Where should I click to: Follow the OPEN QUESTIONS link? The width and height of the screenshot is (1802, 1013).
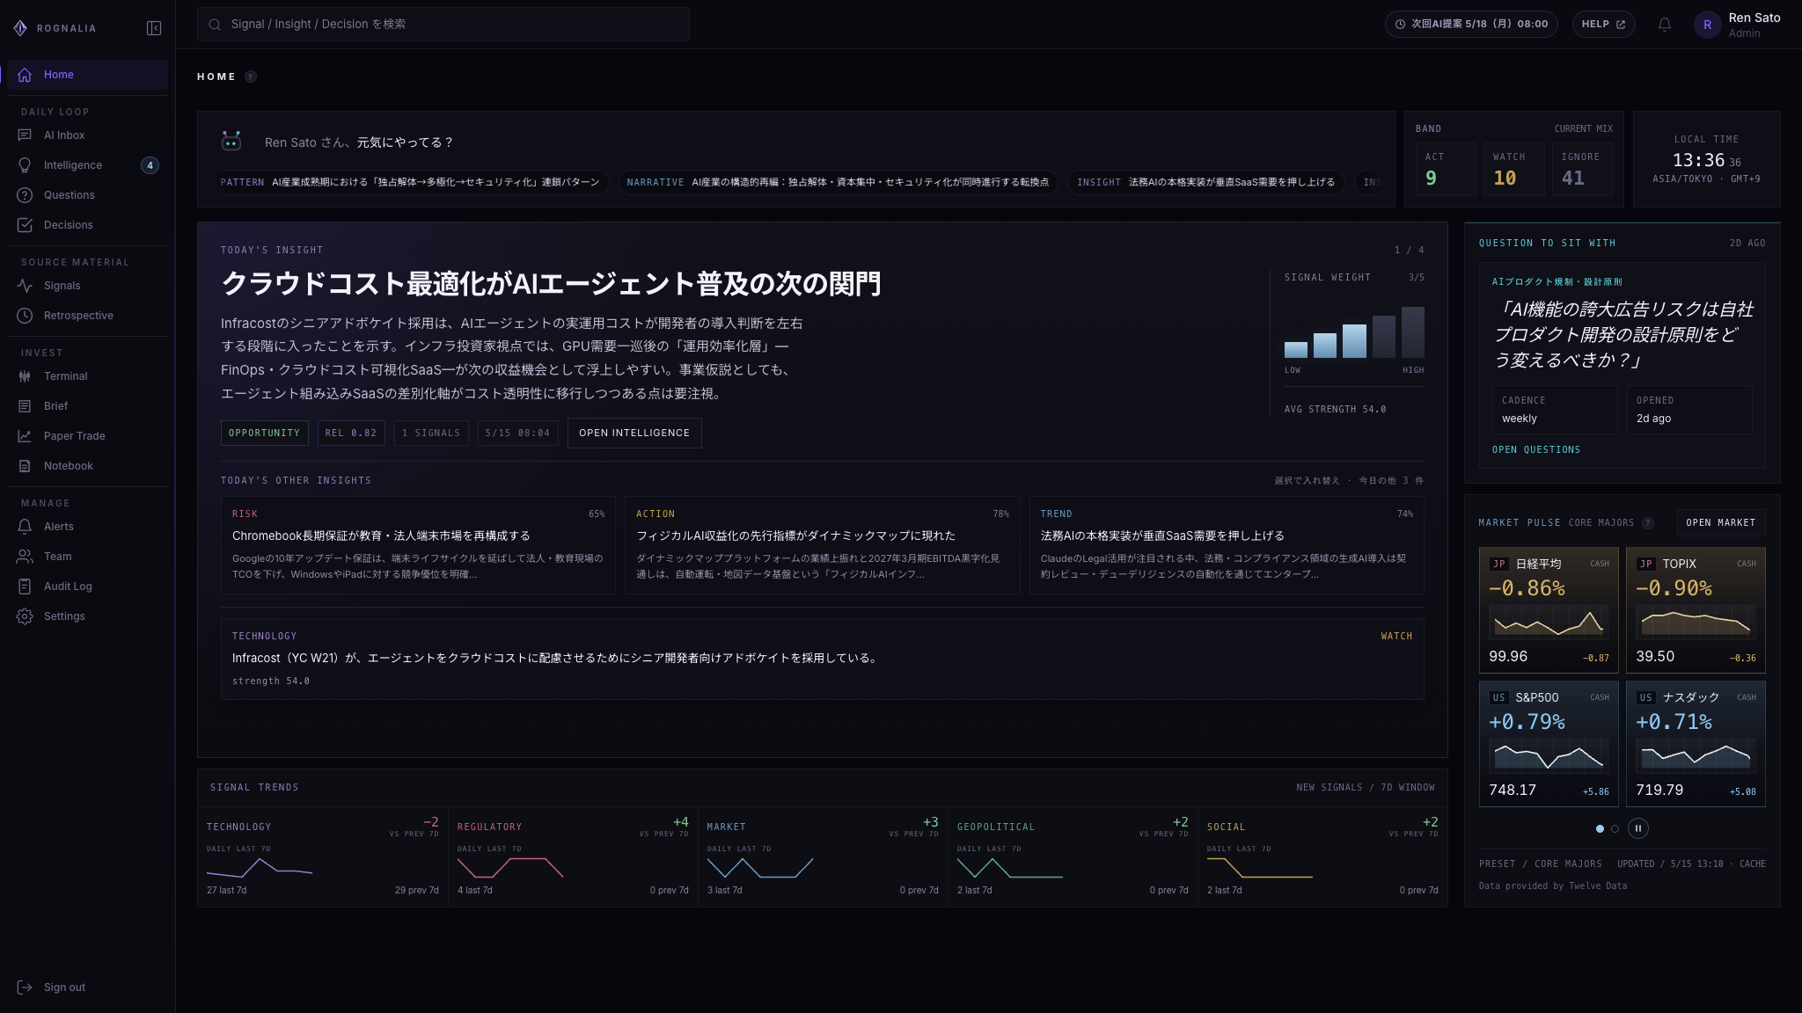pos(1535,450)
